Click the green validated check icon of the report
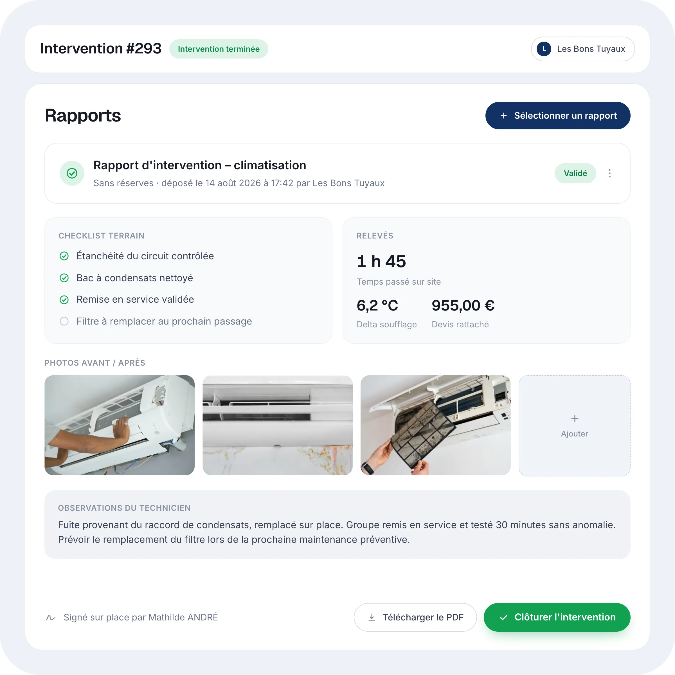Image resolution: width=675 pixels, height=675 pixels. click(72, 173)
